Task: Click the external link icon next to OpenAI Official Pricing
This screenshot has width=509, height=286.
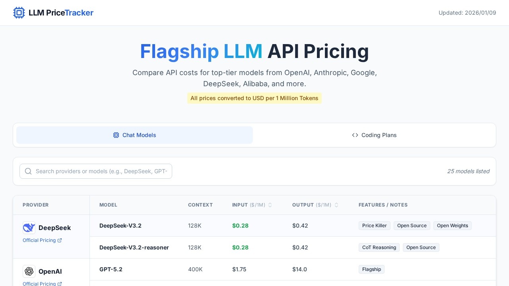Action: click(x=60, y=284)
